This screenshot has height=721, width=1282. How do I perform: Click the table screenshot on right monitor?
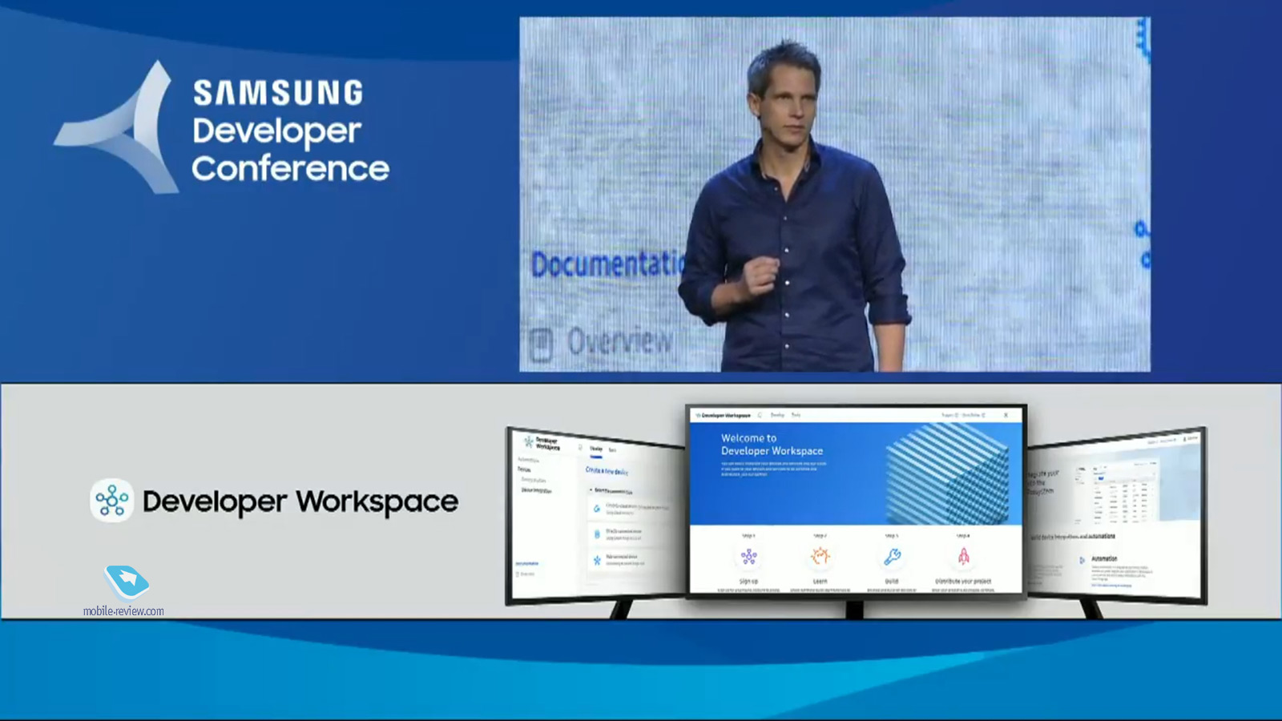tap(1118, 490)
